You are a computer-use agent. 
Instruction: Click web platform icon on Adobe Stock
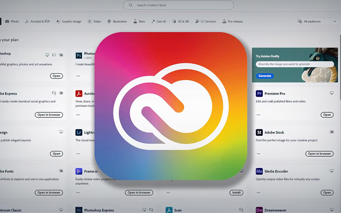(x=332, y=132)
